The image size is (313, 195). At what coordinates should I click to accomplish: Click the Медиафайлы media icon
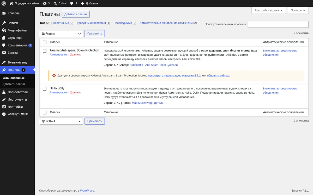4,30
